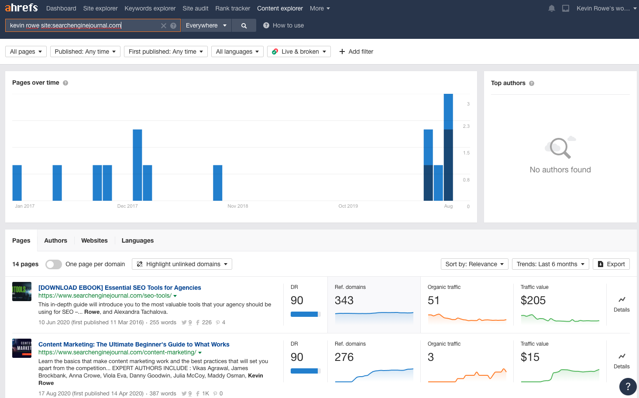This screenshot has width=639, height=398.
Task: Click the Traffic value $205 trend chart
Action: (x=560, y=318)
